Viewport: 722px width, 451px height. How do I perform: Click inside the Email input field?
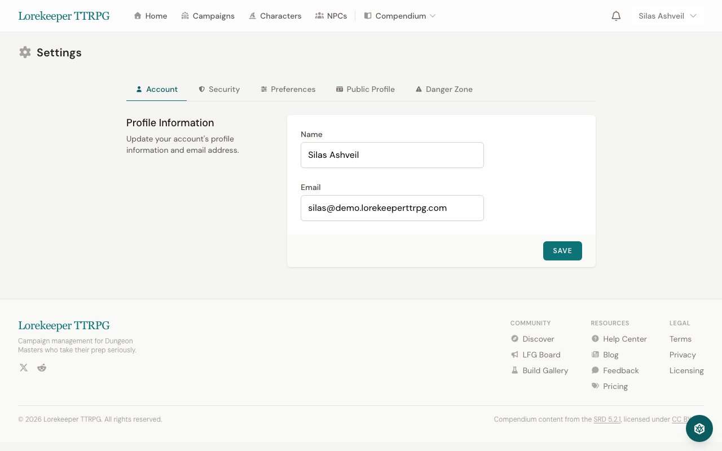point(392,208)
